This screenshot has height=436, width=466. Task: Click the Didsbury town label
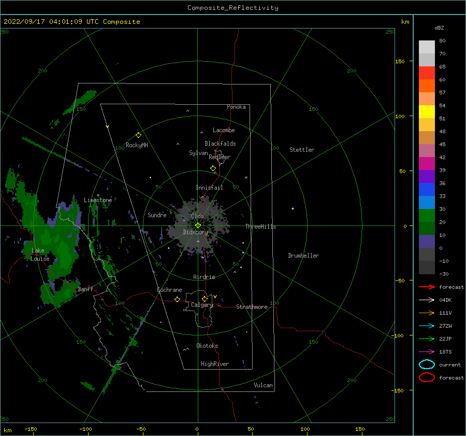tap(196, 232)
